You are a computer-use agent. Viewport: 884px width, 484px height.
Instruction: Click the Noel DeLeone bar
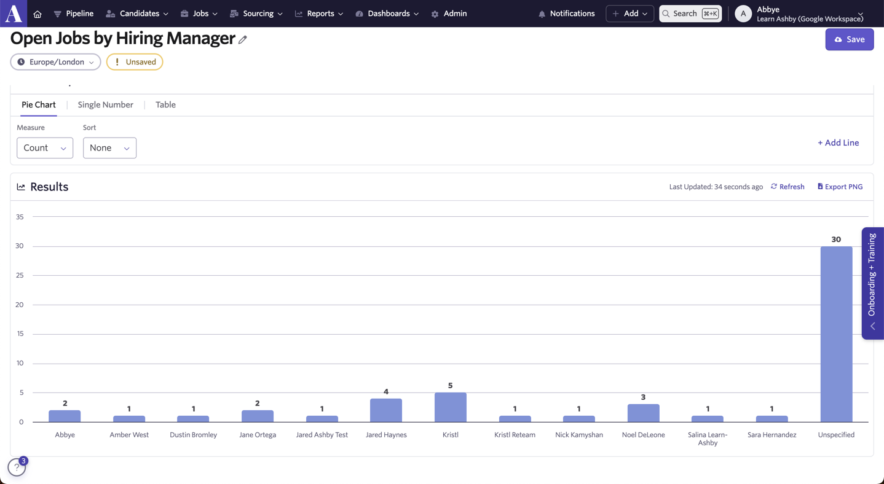(643, 413)
